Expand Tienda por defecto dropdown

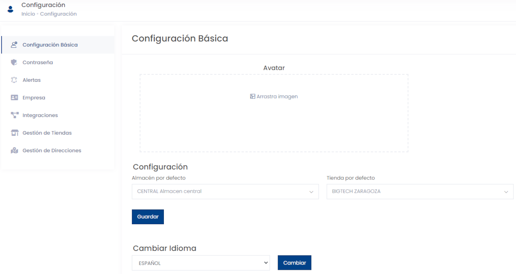tap(420, 191)
